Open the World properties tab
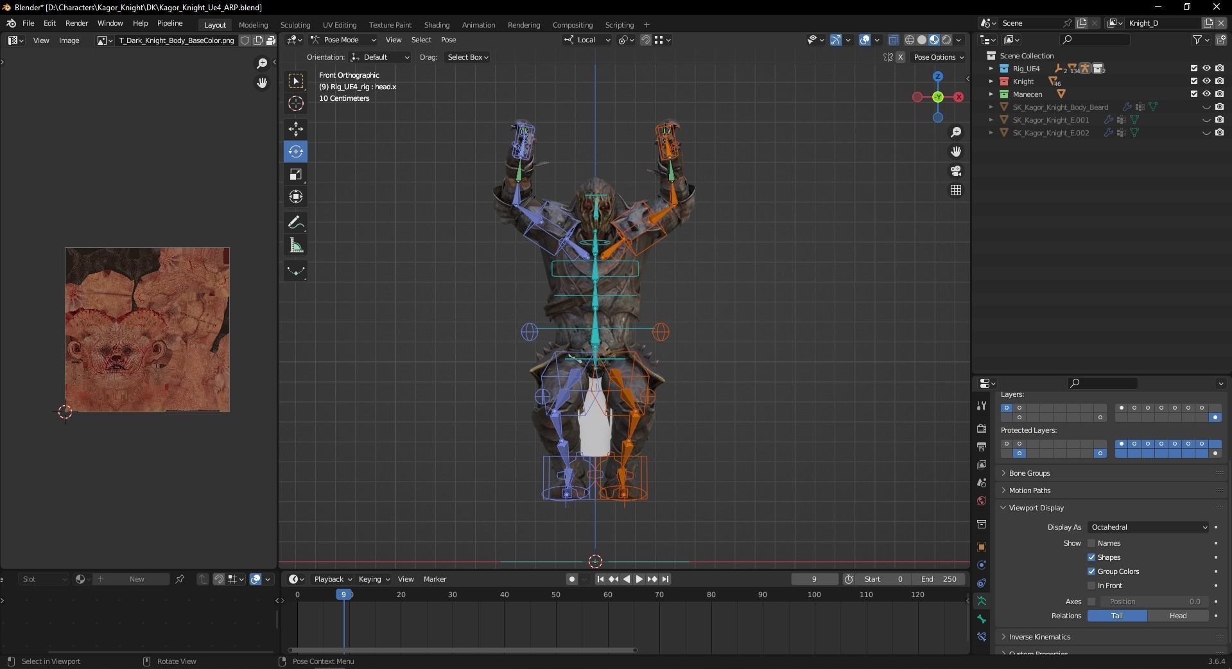Viewport: 1232px width, 669px height. pyautogui.click(x=981, y=501)
